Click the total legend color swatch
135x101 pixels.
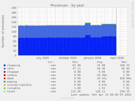(5, 91)
